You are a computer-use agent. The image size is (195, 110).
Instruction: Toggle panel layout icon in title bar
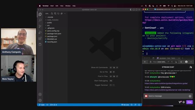tap(134, 9)
